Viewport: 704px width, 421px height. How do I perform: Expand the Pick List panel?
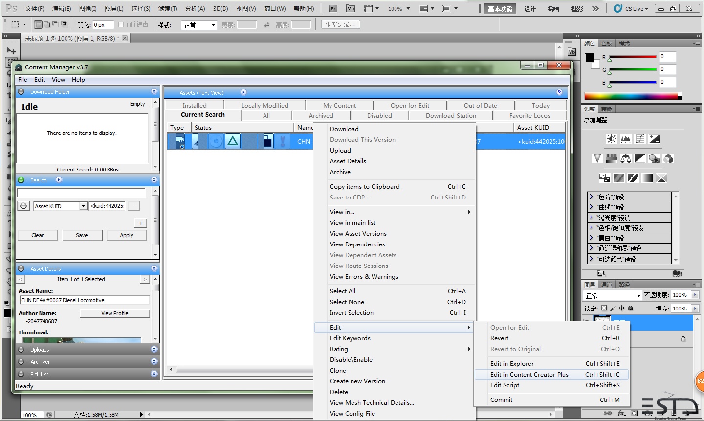(154, 374)
